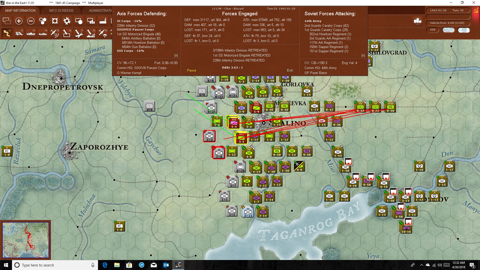
Task: Select the red-bordered 7=8 German unit
Action: [x=218, y=152]
